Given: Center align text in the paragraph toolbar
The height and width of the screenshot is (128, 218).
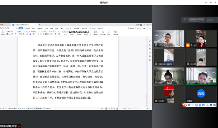Looking at the screenshot, I should tap(41, 34).
